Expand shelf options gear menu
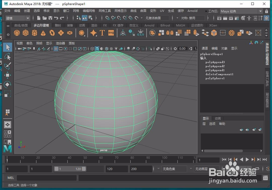The image size is (272, 190). click(8, 35)
